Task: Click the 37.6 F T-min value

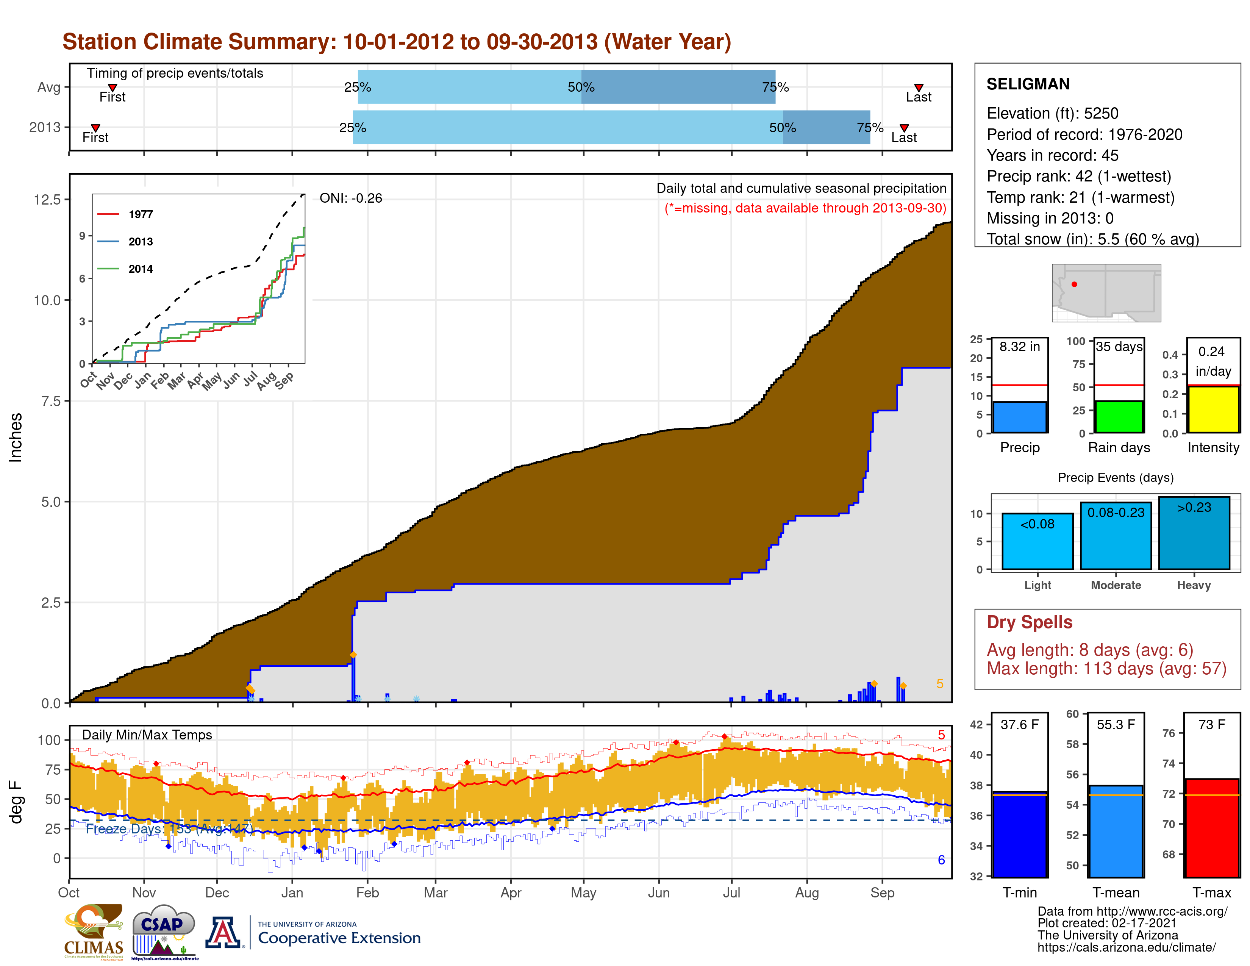Action: pos(1019,724)
